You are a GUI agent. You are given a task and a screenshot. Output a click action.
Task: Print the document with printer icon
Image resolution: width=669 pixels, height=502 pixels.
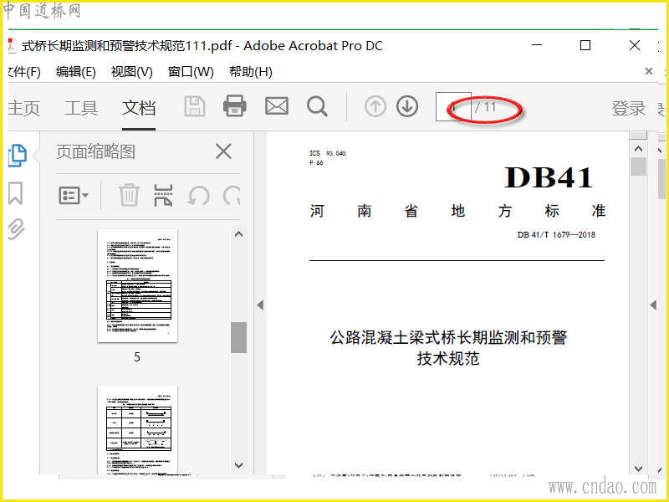(235, 106)
